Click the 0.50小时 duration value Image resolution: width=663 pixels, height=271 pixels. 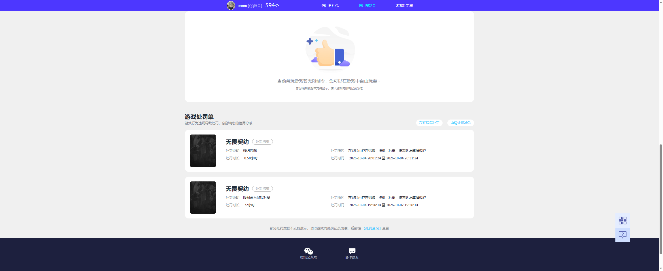pos(251,158)
